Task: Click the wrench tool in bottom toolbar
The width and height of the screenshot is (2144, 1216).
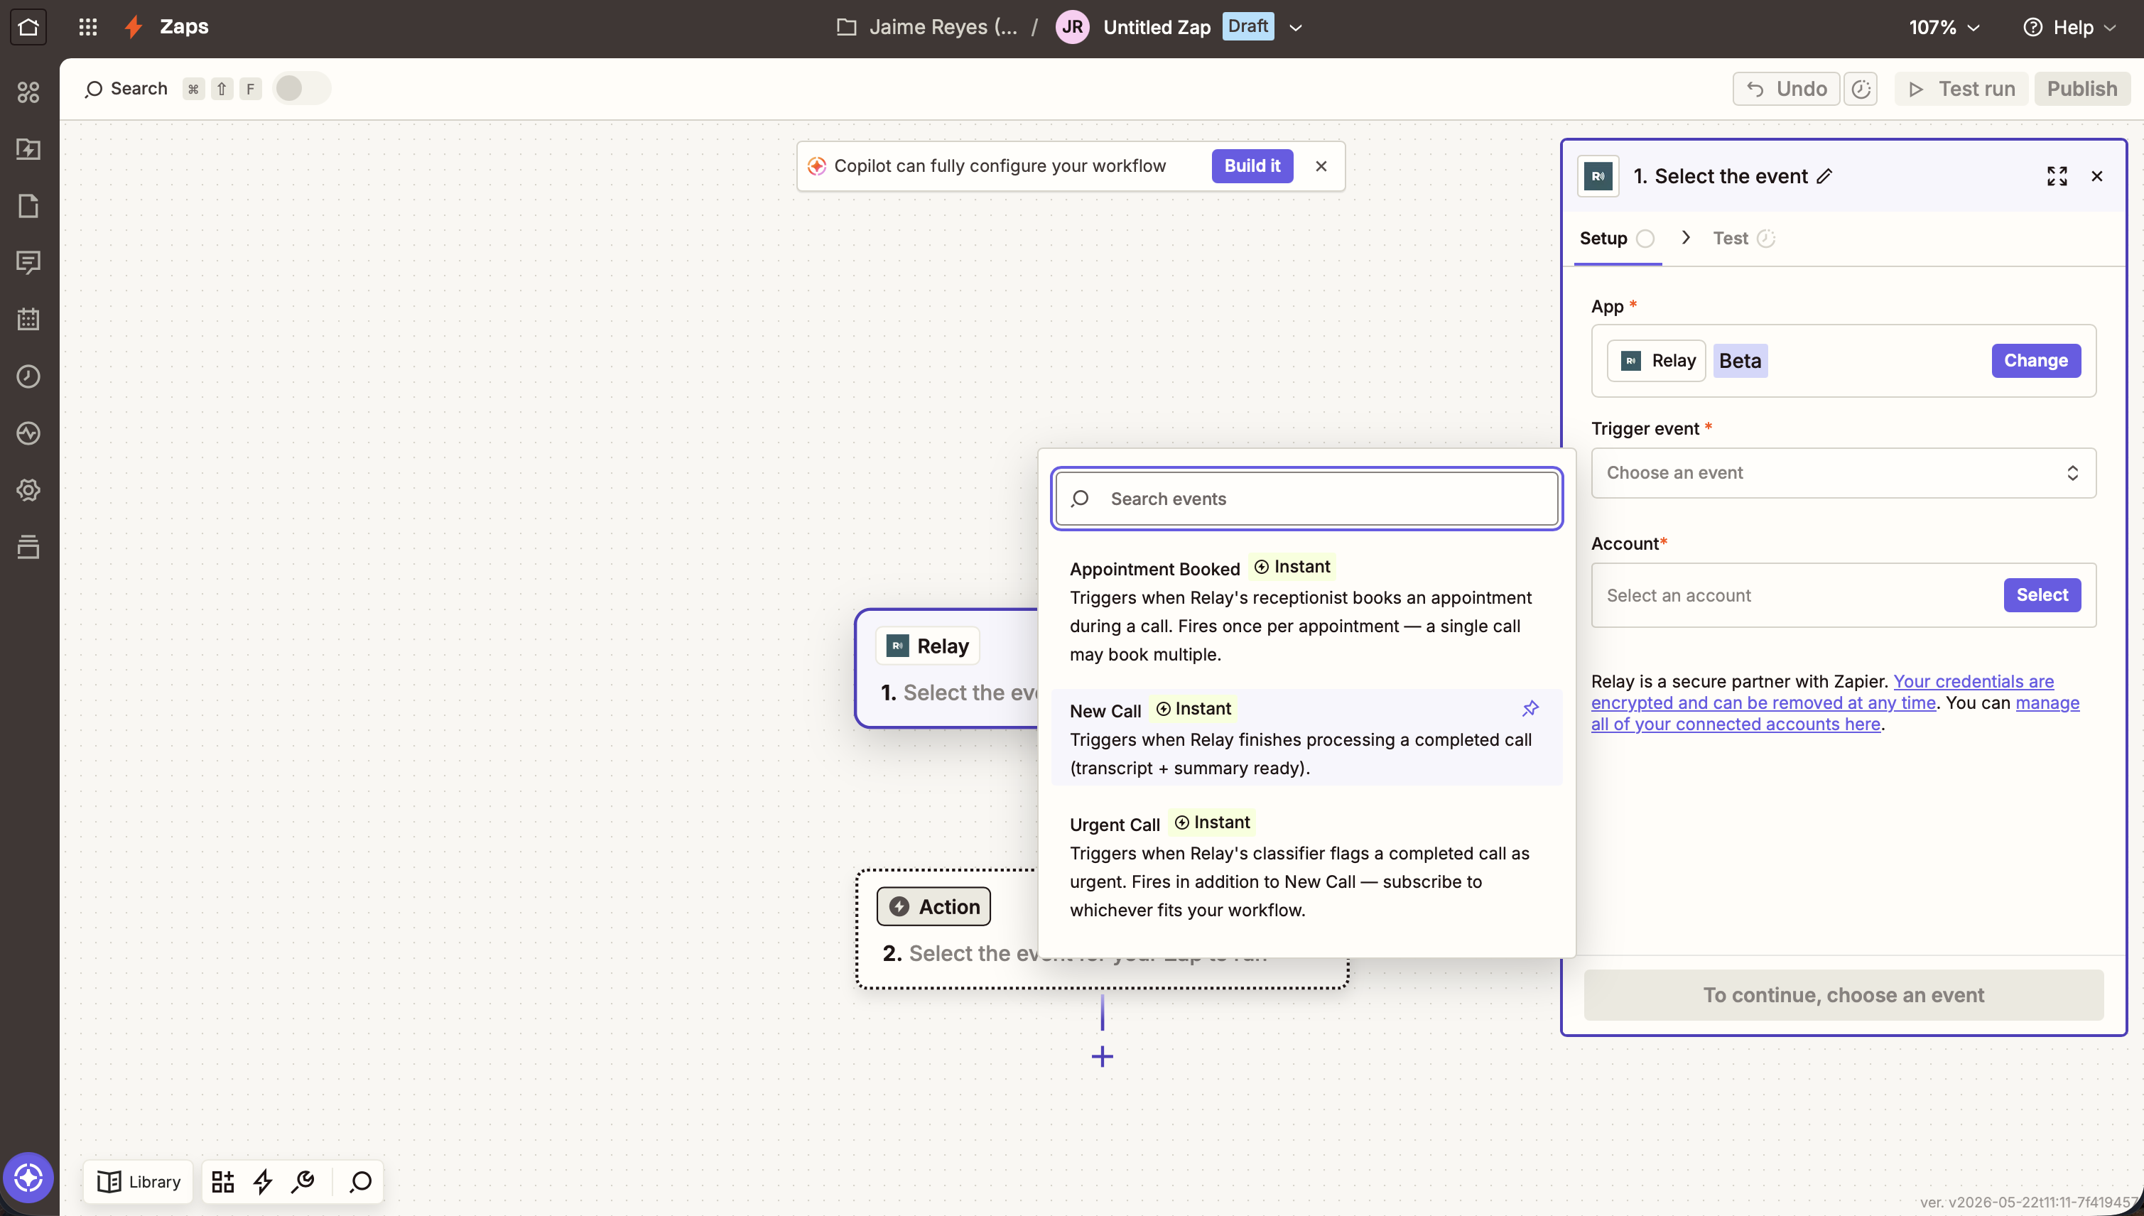Action: [303, 1182]
